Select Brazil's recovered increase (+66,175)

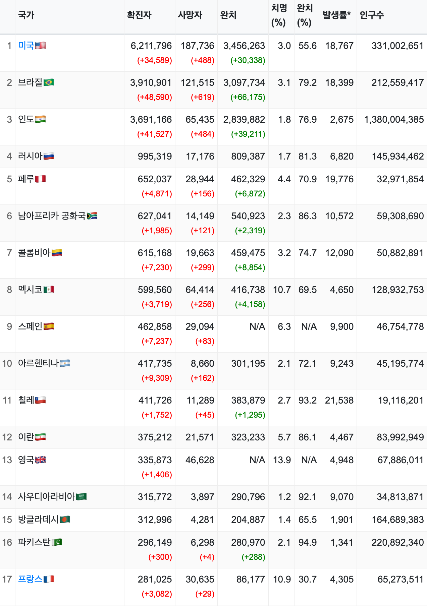248,97
